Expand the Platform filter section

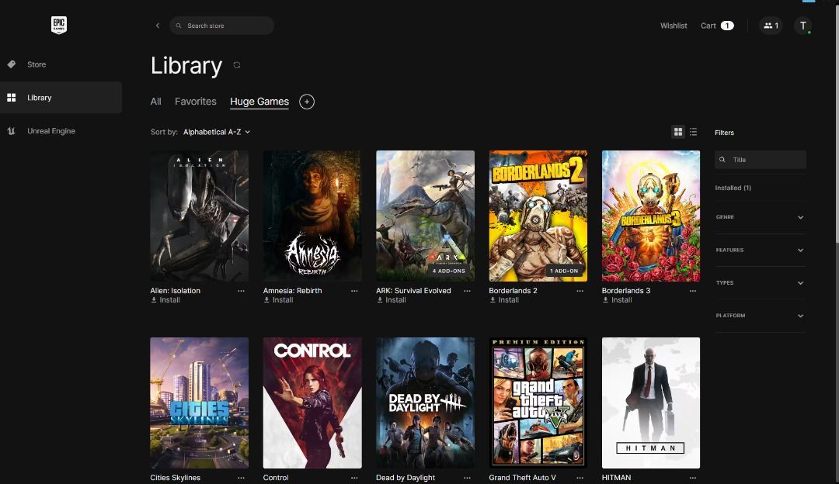tap(760, 316)
